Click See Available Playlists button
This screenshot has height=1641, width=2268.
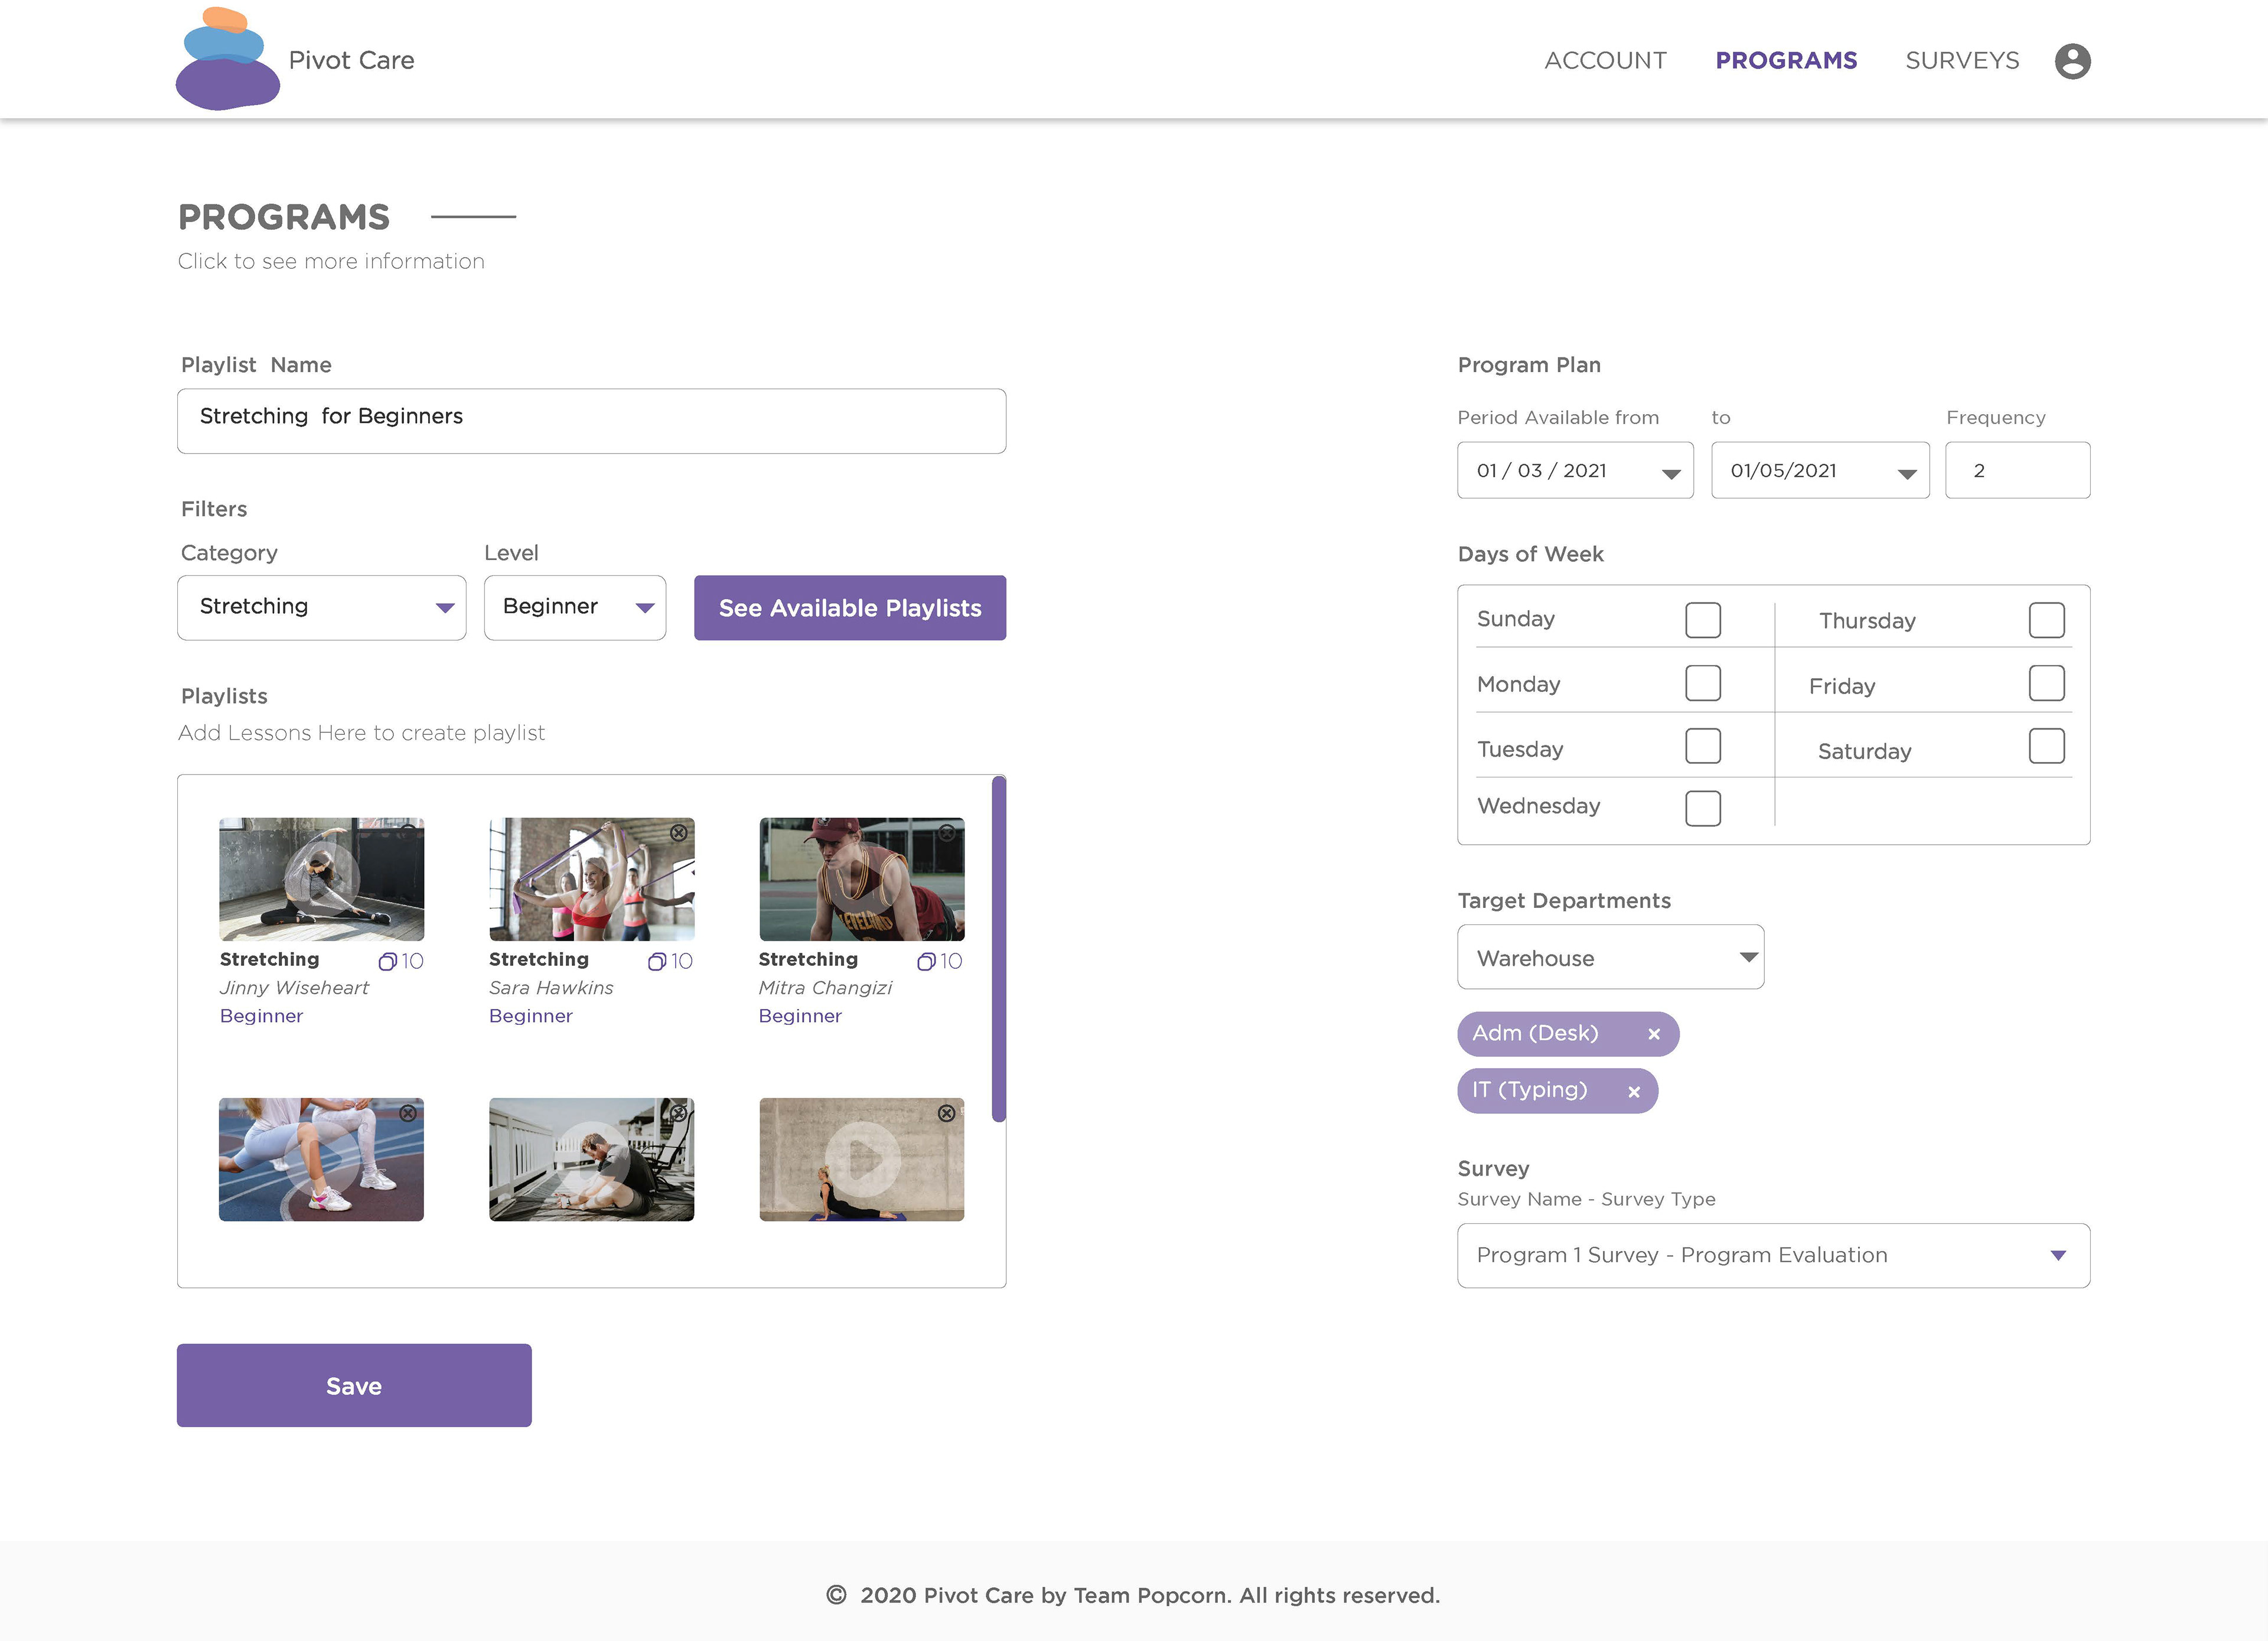click(849, 608)
